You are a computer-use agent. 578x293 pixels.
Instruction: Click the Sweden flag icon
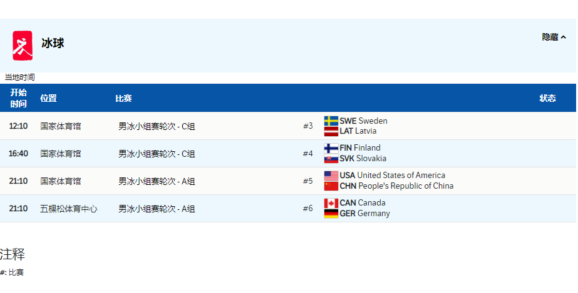331,121
